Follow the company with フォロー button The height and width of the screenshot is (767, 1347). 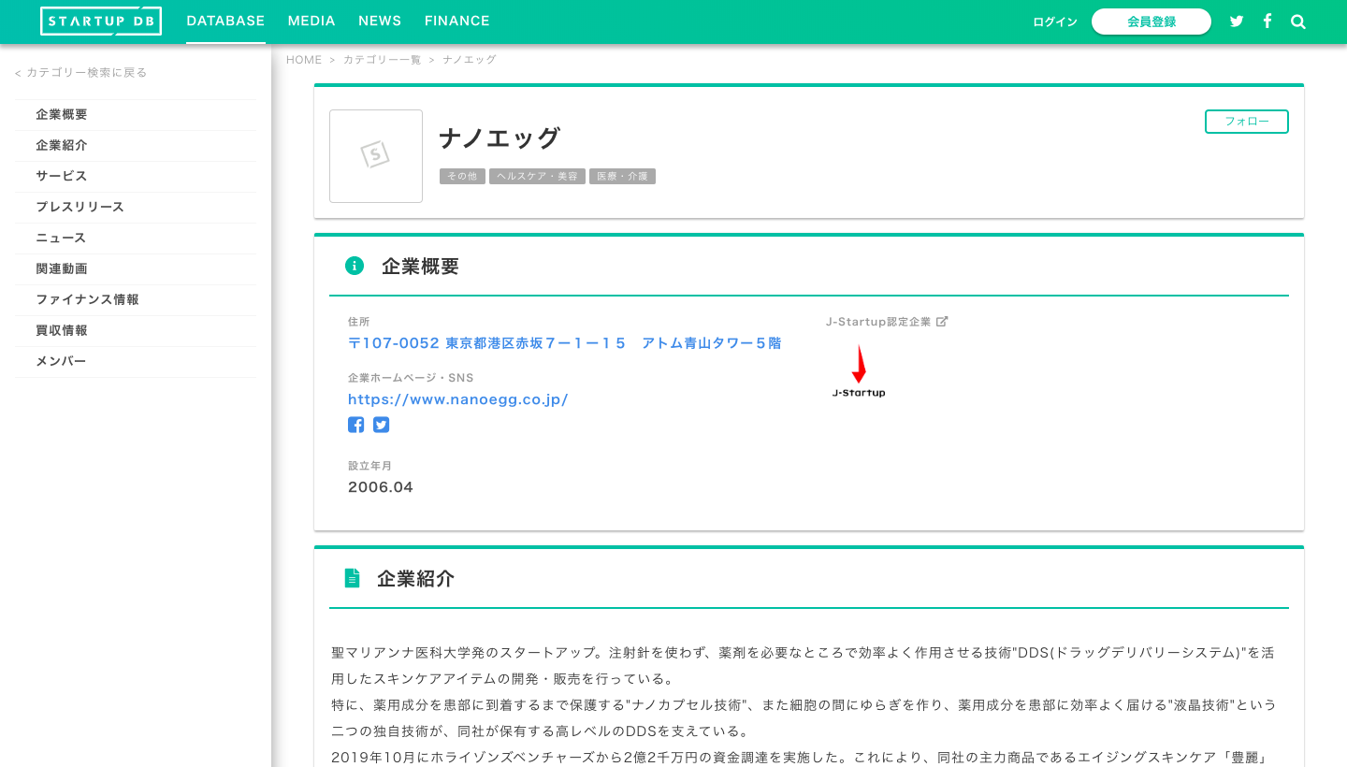[x=1247, y=122]
